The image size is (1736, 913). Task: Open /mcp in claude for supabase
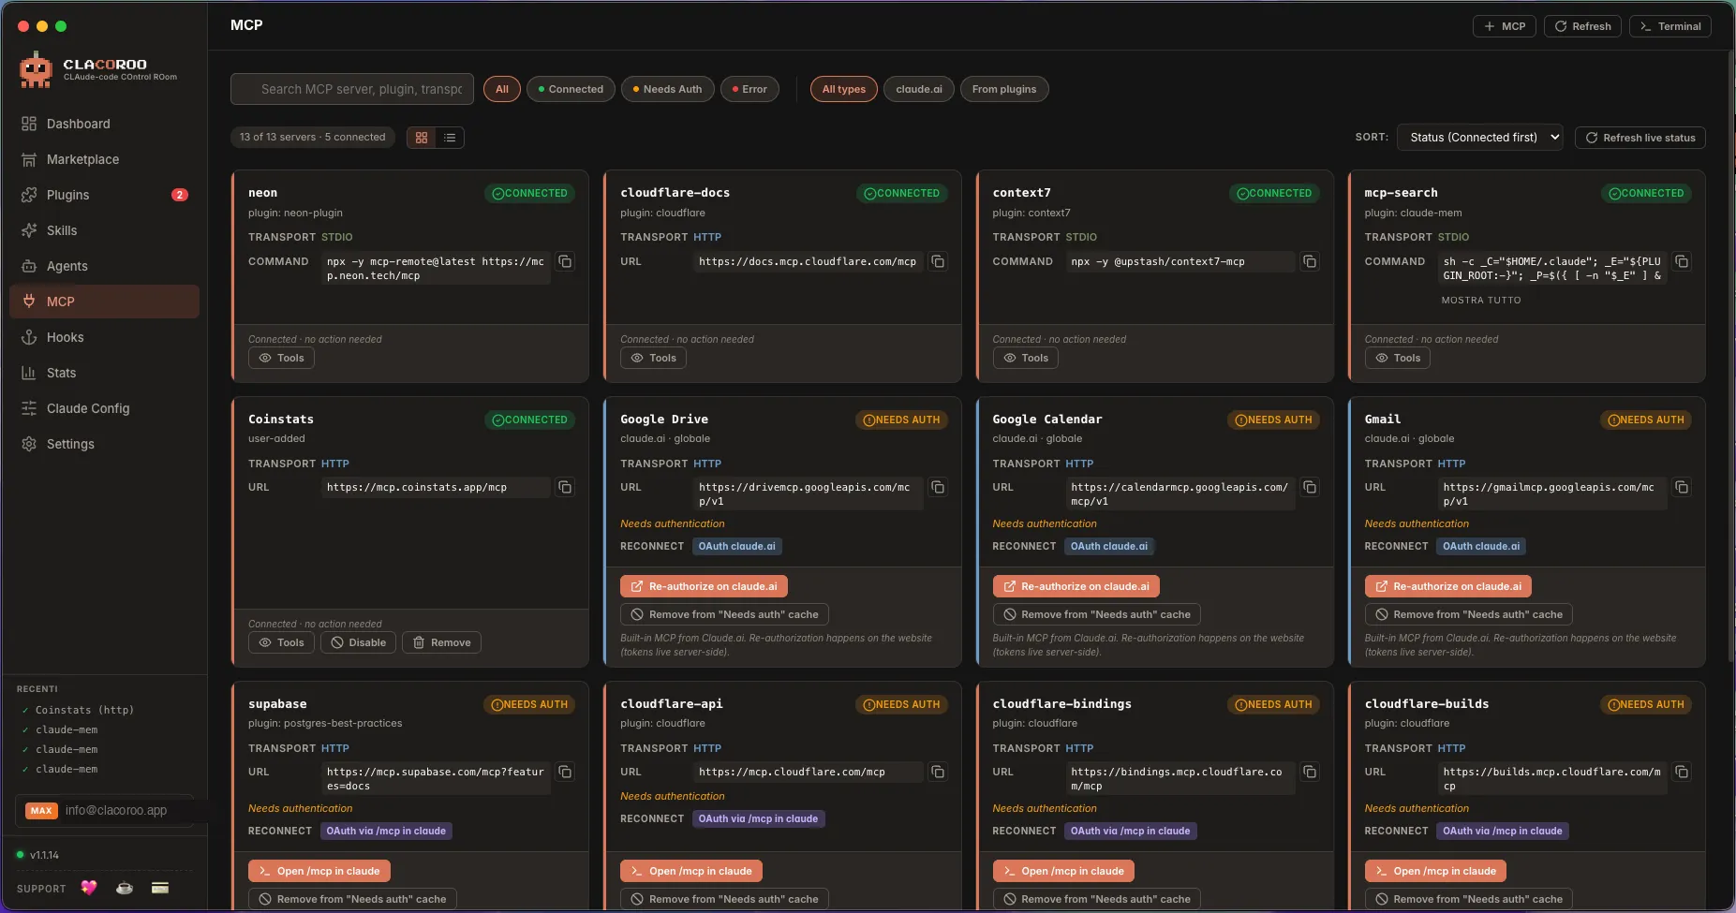[x=319, y=871]
